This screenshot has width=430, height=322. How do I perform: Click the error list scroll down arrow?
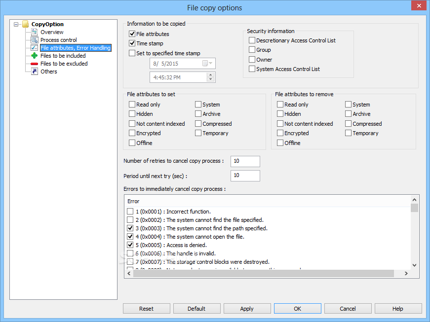414,265
